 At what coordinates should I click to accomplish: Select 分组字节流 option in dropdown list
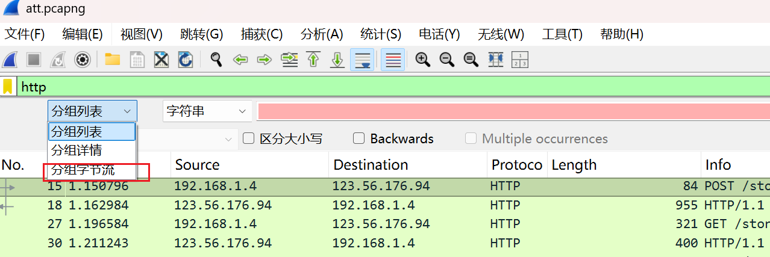coord(92,170)
